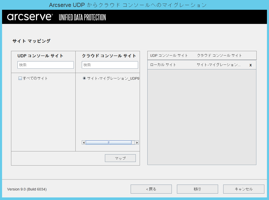
Task: Click the UDP コンソール サイト column header in mapping table
Action: 169,56
